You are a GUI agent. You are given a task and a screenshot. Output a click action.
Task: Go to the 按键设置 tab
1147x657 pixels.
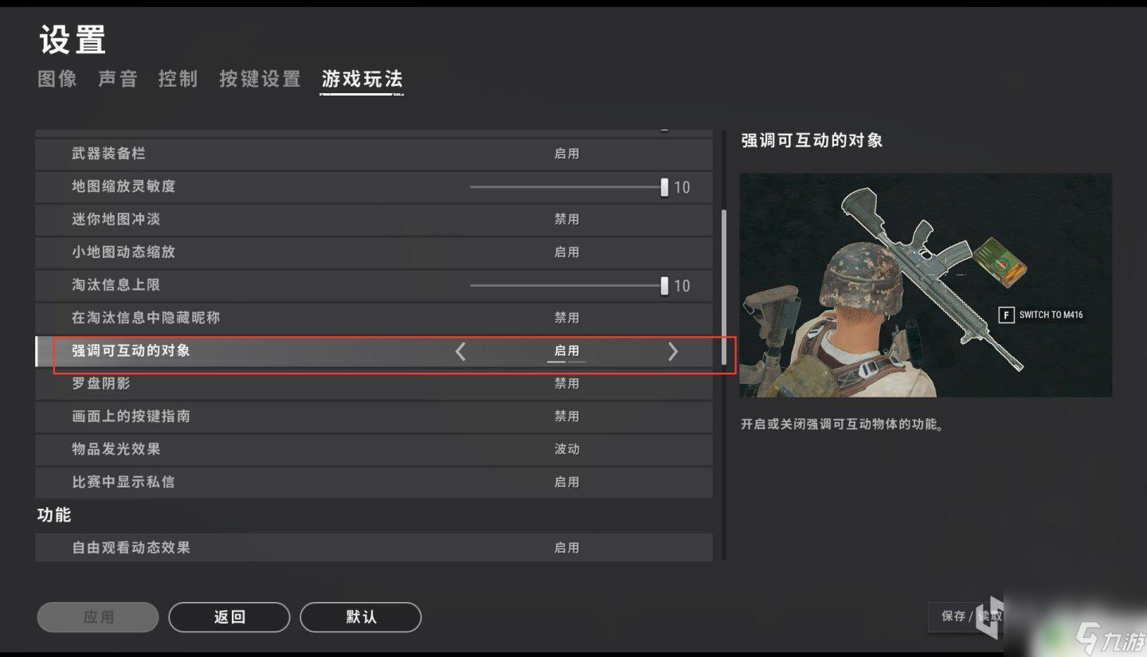tap(260, 79)
